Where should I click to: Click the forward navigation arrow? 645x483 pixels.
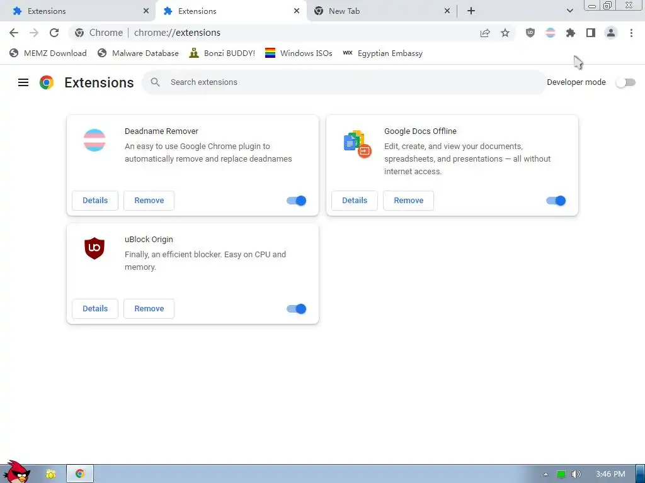tap(34, 33)
